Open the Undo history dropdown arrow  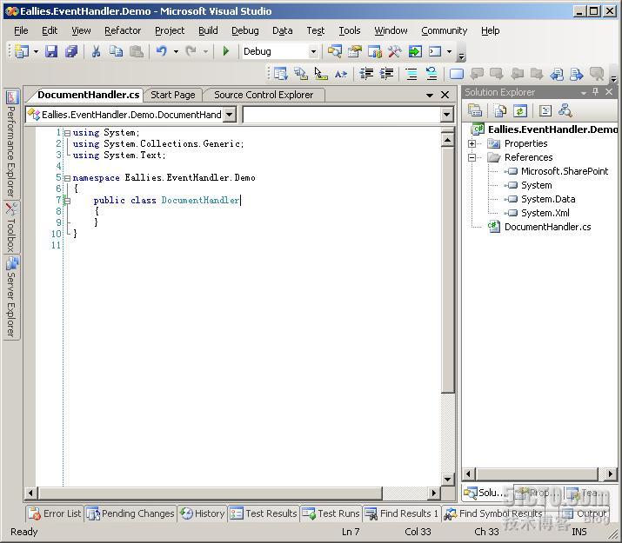(x=176, y=51)
